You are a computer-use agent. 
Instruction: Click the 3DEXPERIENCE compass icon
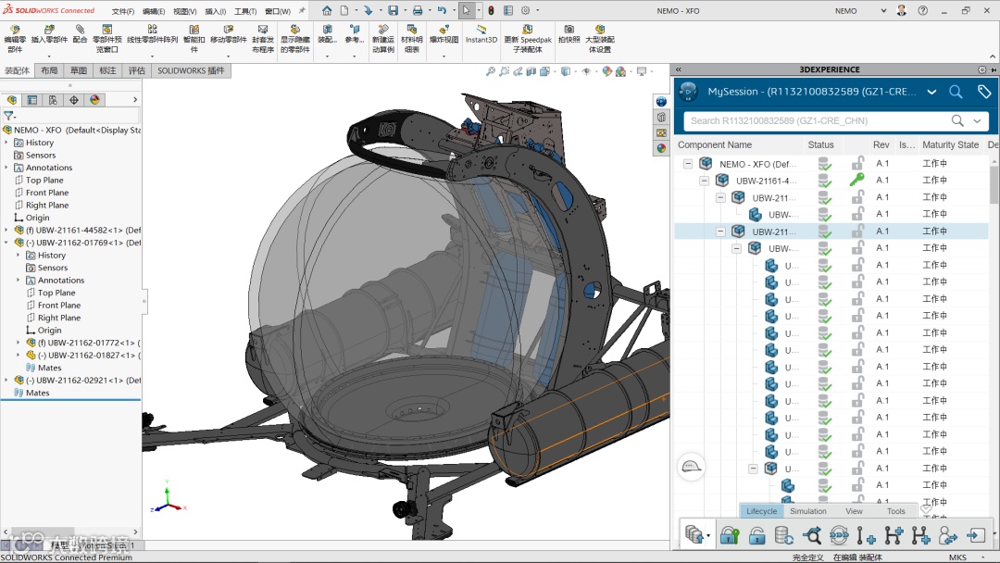(x=688, y=92)
